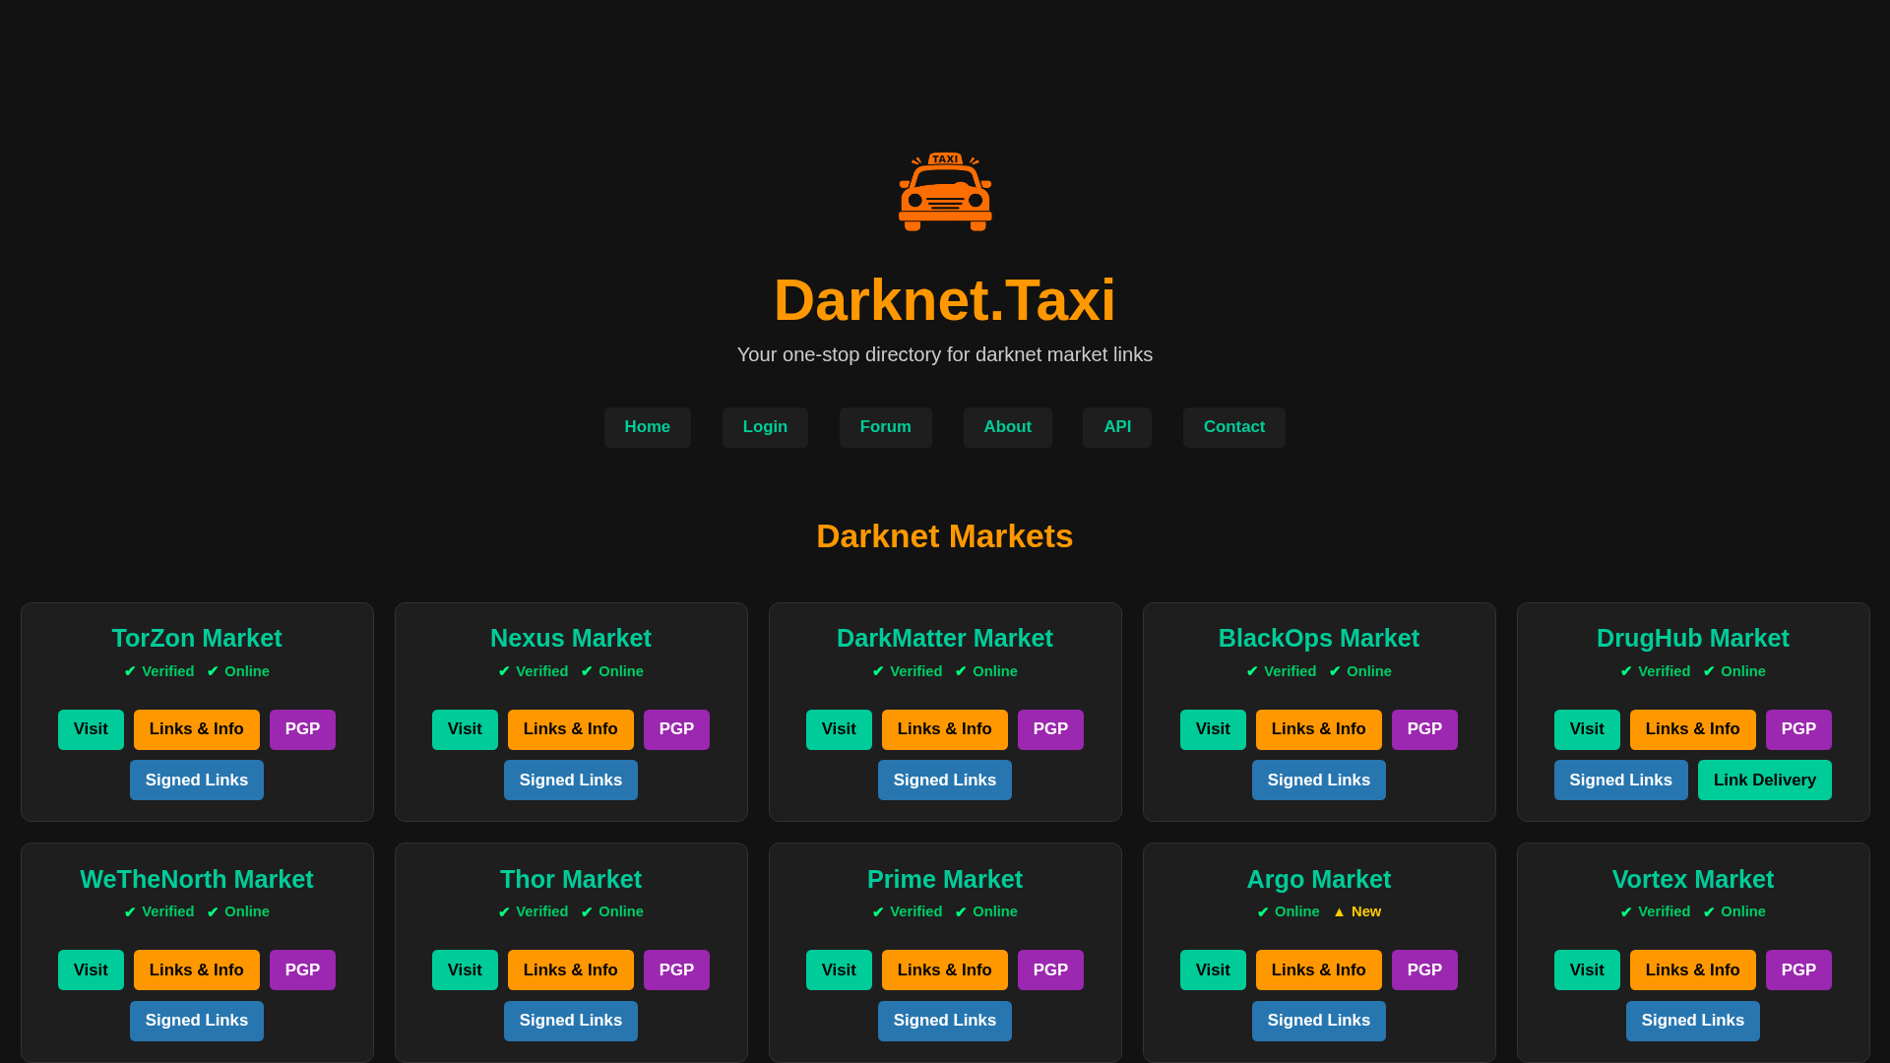
Task: Click the Thor Market title
Action: pyautogui.click(x=571, y=879)
